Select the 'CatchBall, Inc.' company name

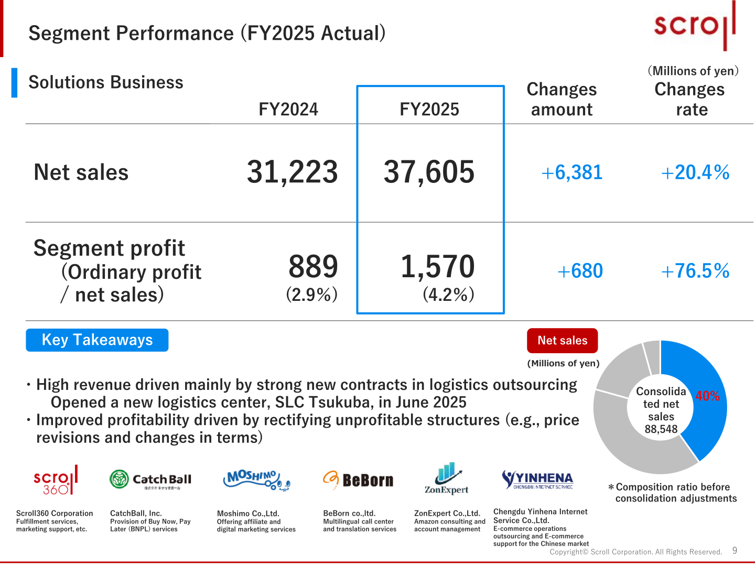(x=136, y=514)
